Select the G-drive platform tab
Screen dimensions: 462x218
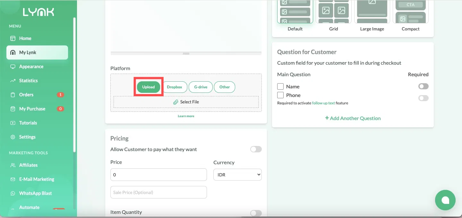201,87
